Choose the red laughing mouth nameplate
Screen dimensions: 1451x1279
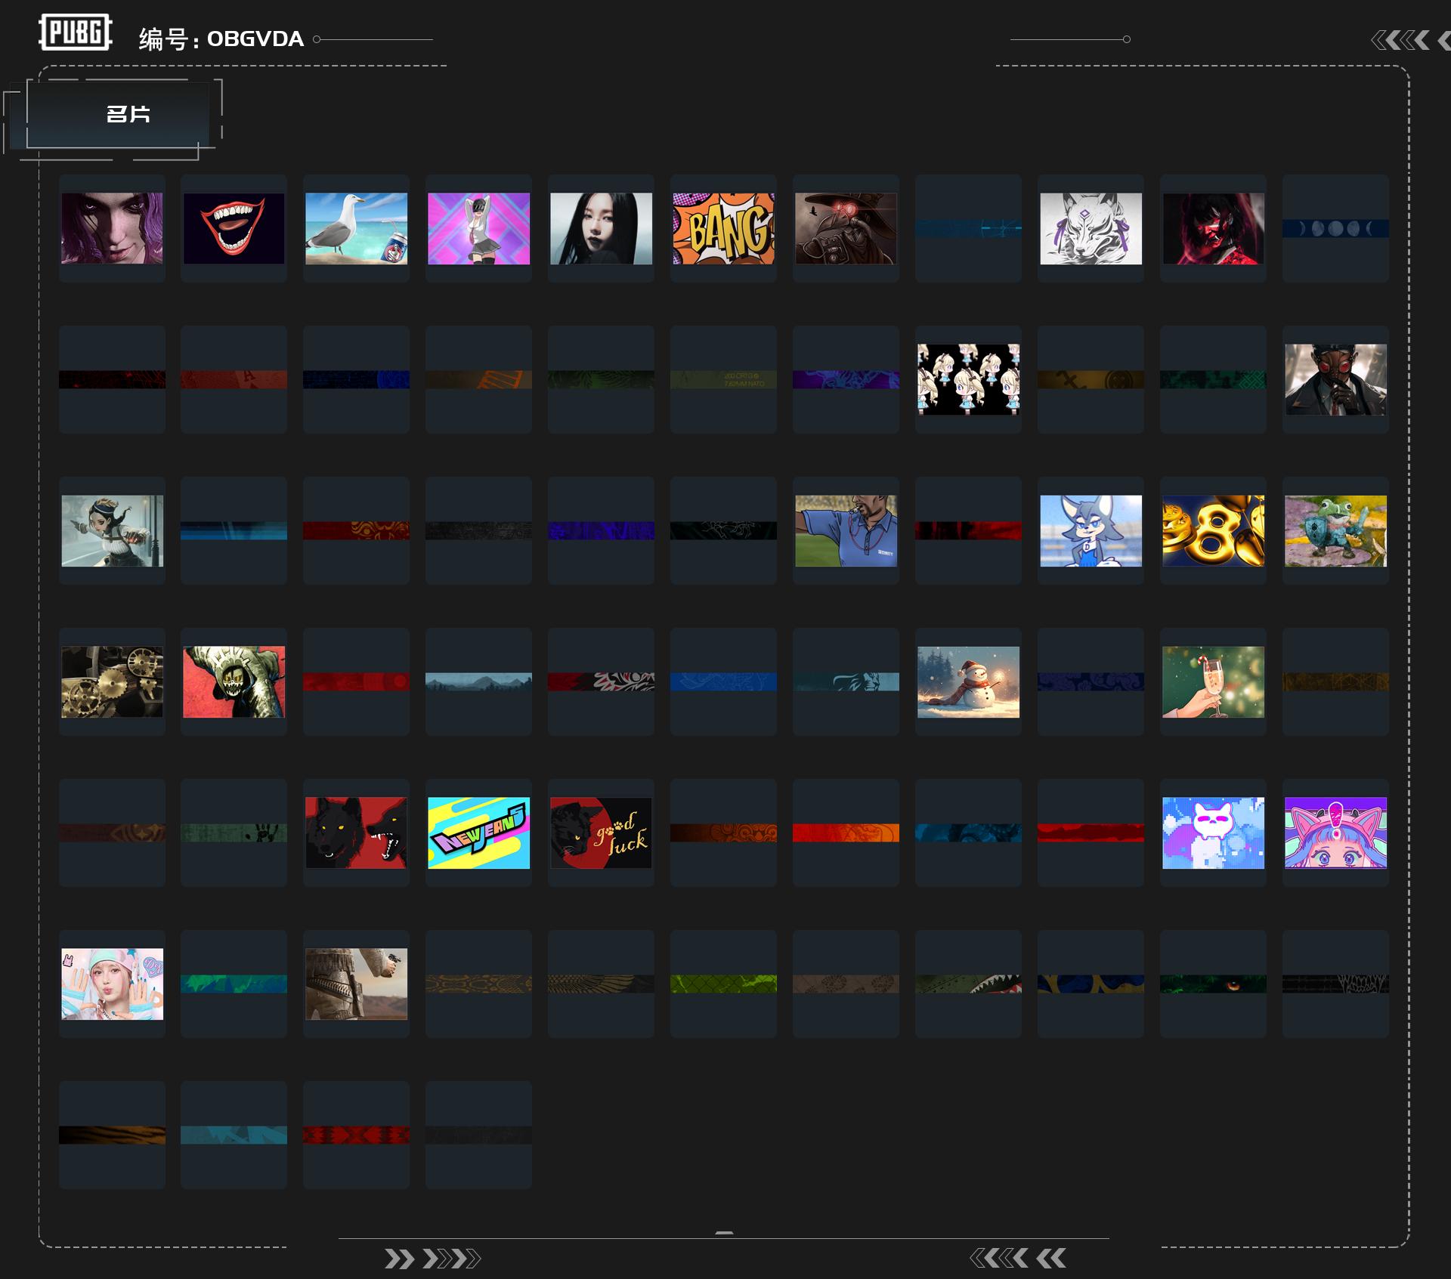(234, 228)
